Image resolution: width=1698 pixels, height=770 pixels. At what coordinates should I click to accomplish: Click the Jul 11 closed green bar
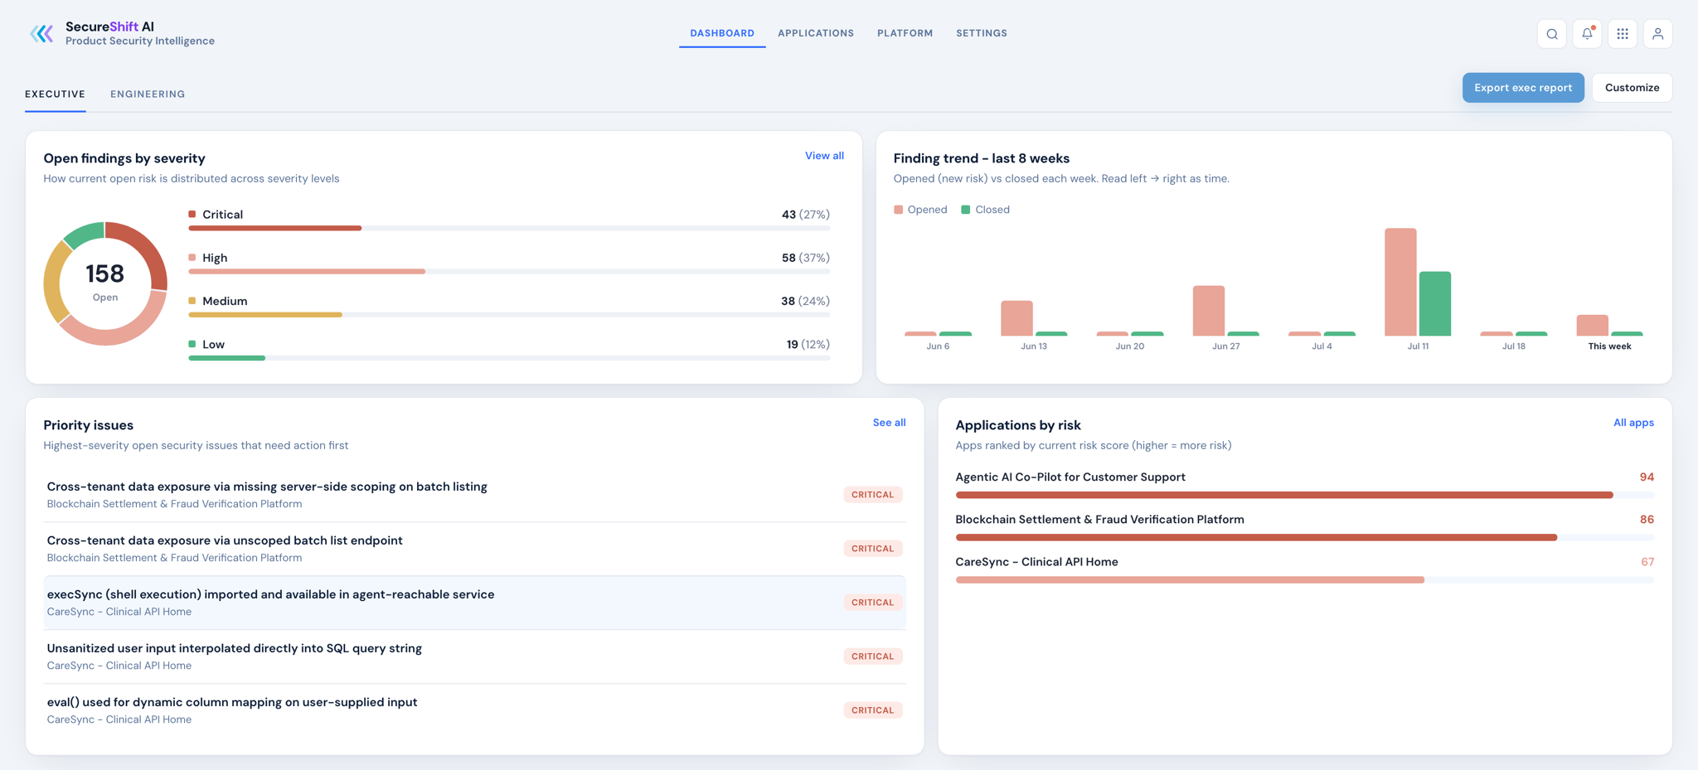click(x=1435, y=303)
